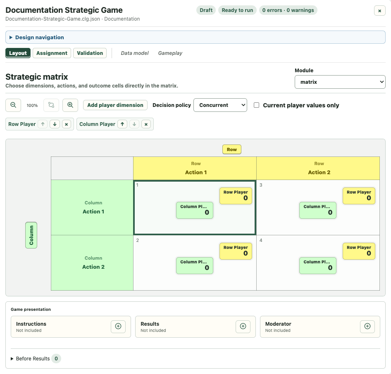Open the Decision policy Concurrent dropdown
This screenshot has width=391, height=374.
pyautogui.click(x=220, y=105)
